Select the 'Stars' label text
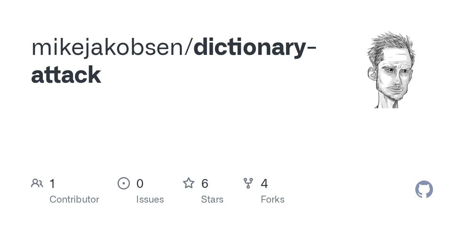 [x=212, y=200]
